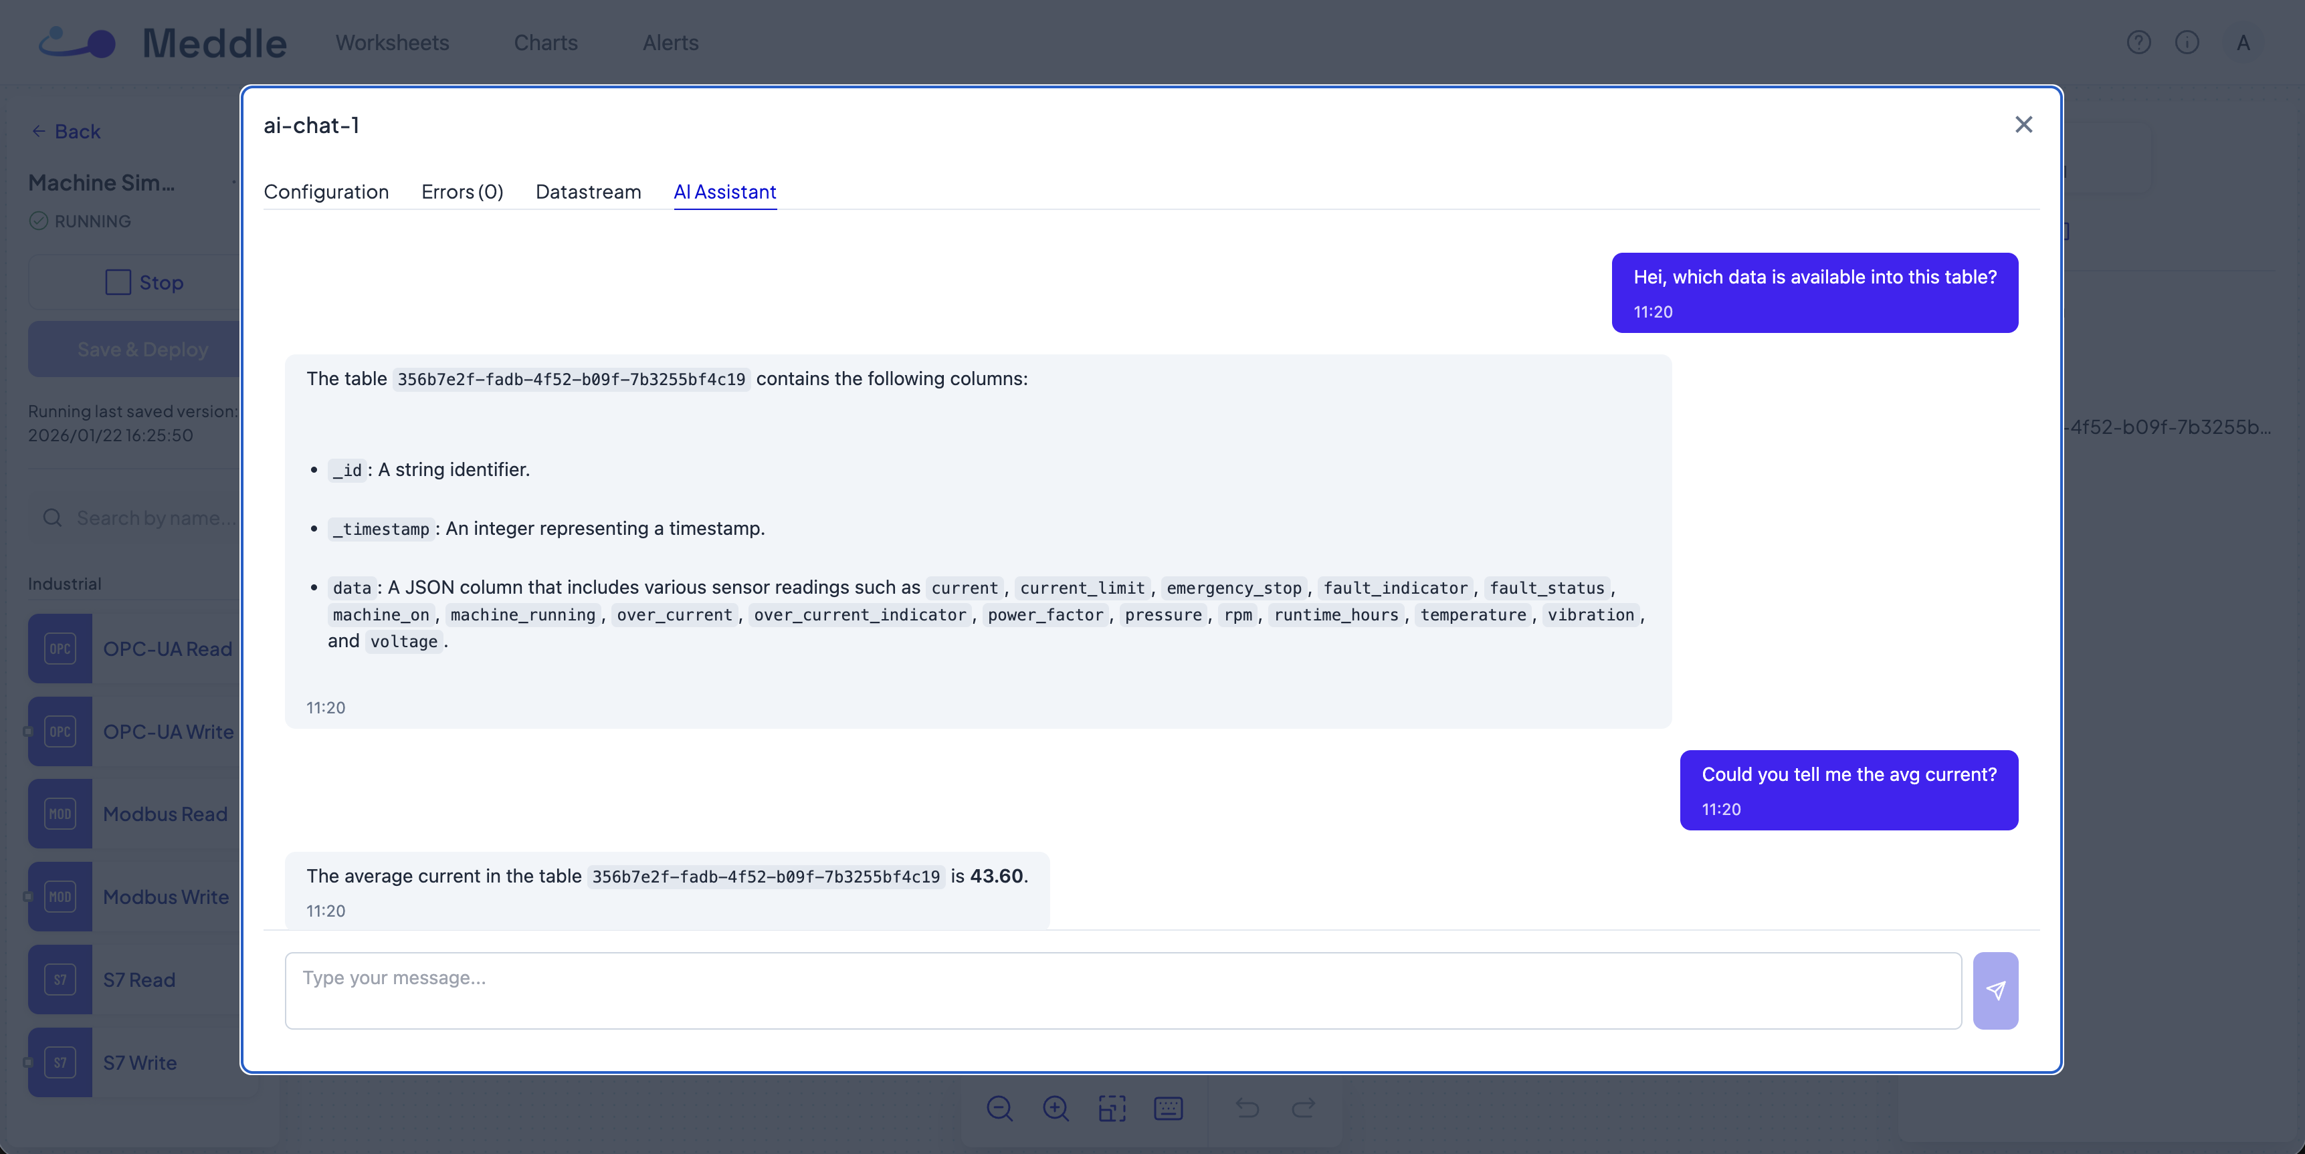Click the zoom out canvas icon
2305x1154 pixels.
coord(999,1109)
